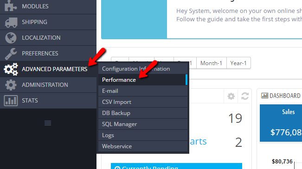The width and height of the screenshot is (302, 169).
Task: Open dashboard panel settings gear icon
Action: point(231,96)
